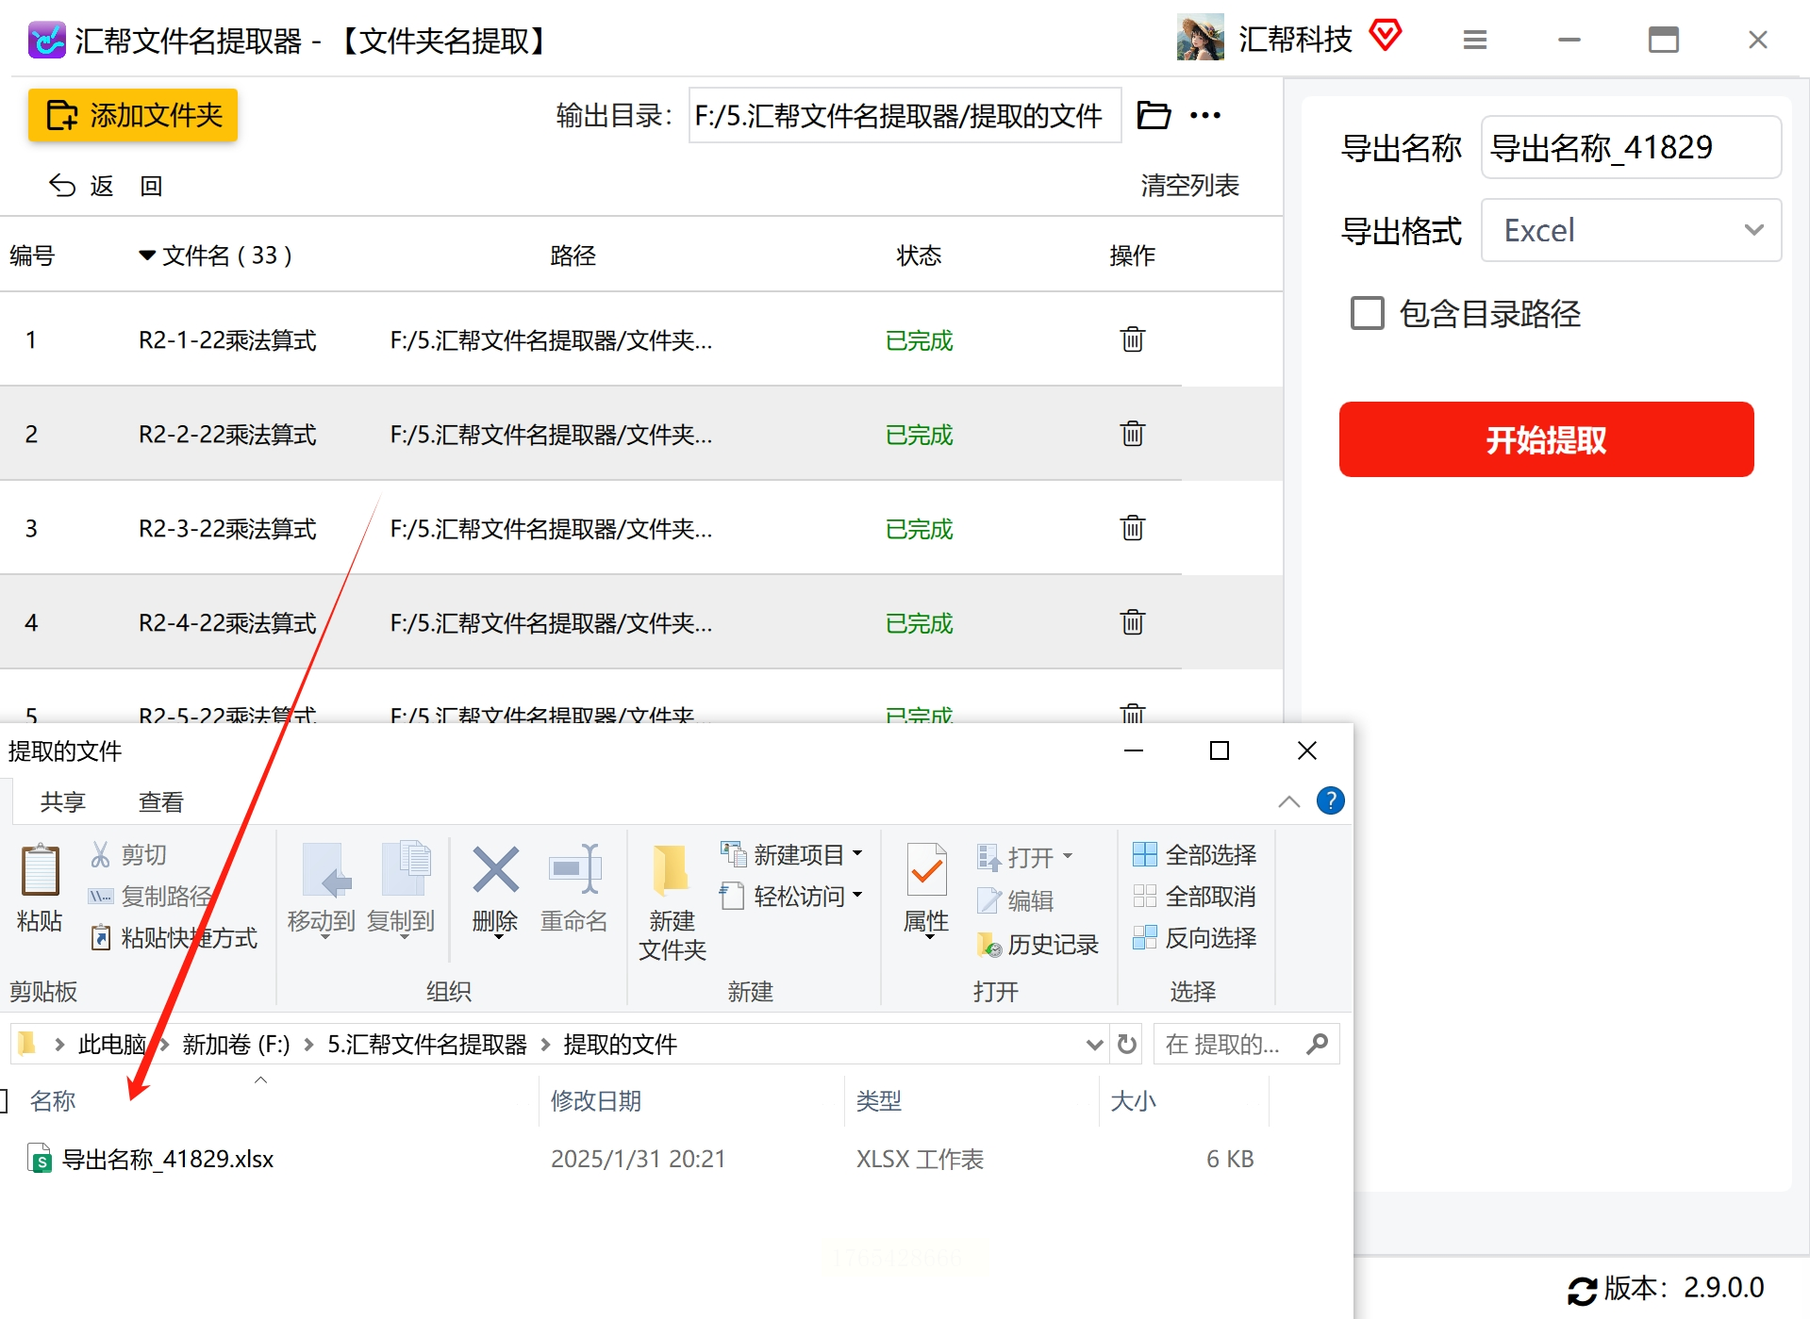Click 粘贴快捷方式 in the ribbon
The image size is (1810, 1319).
tap(174, 938)
